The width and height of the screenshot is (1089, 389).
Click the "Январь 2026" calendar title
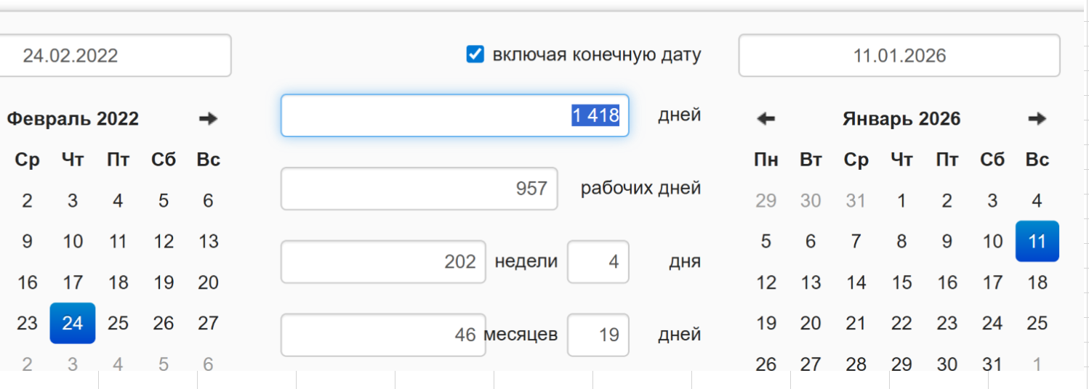[901, 119]
